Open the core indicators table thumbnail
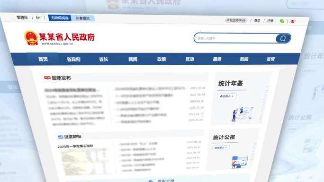The width and height of the screenshot is (324, 182). tap(85, 162)
